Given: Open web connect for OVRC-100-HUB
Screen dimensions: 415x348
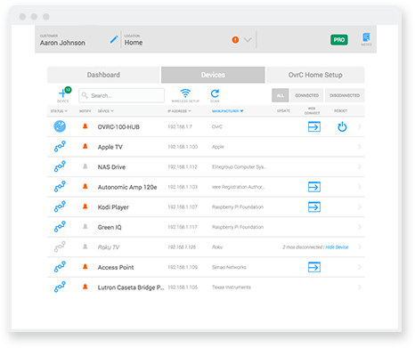Looking at the screenshot, I should [x=314, y=126].
